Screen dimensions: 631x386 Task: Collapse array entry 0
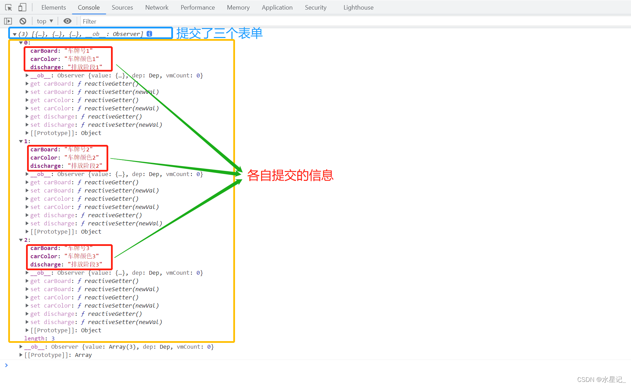21,42
